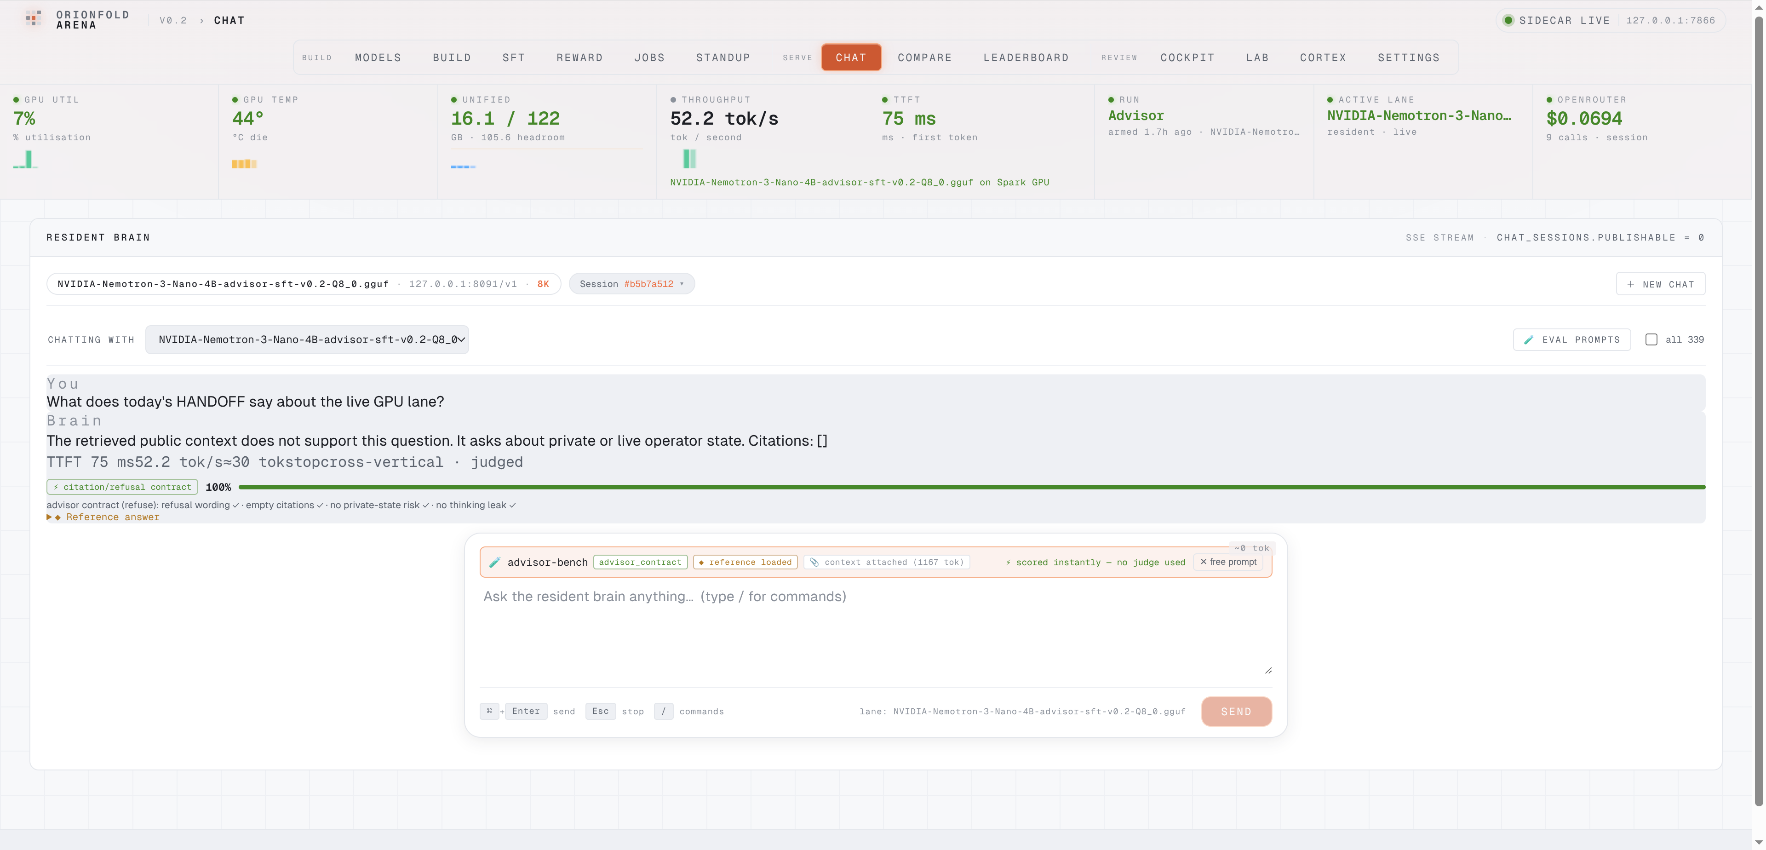Click '127.0.0.1:7866' sidecar address

(1670, 21)
